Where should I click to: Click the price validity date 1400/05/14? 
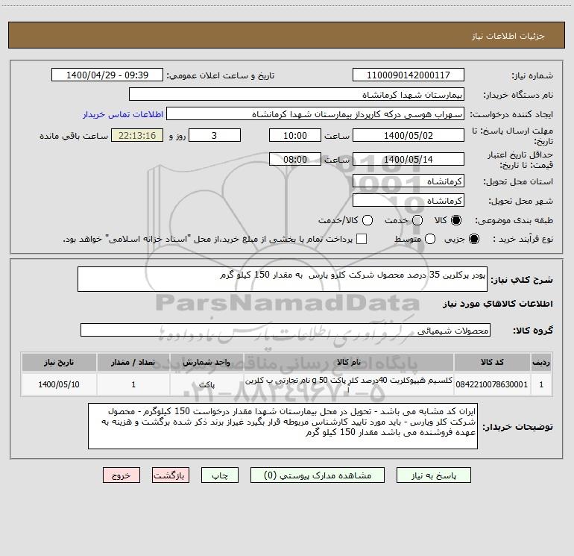click(x=409, y=160)
